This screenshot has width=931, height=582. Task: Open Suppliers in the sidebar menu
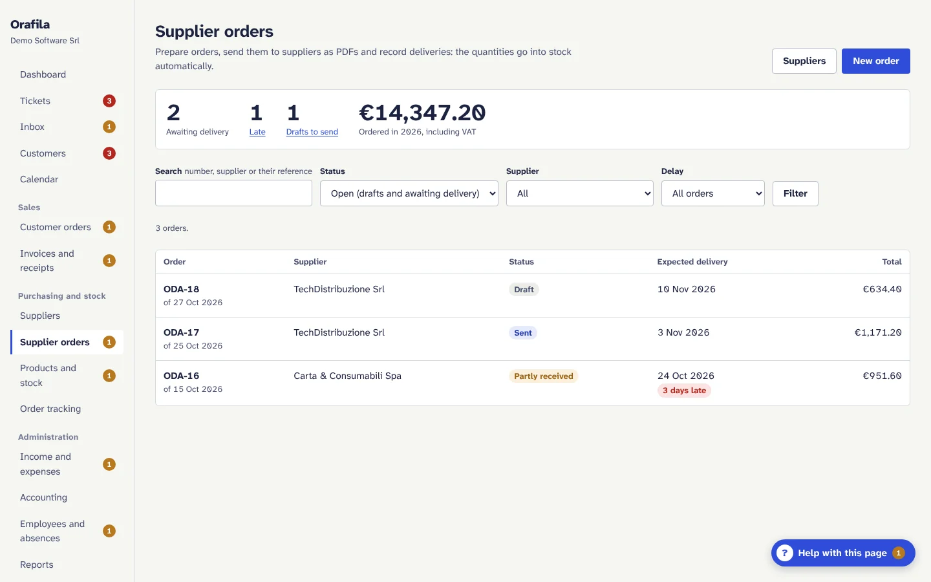(67, 316)
